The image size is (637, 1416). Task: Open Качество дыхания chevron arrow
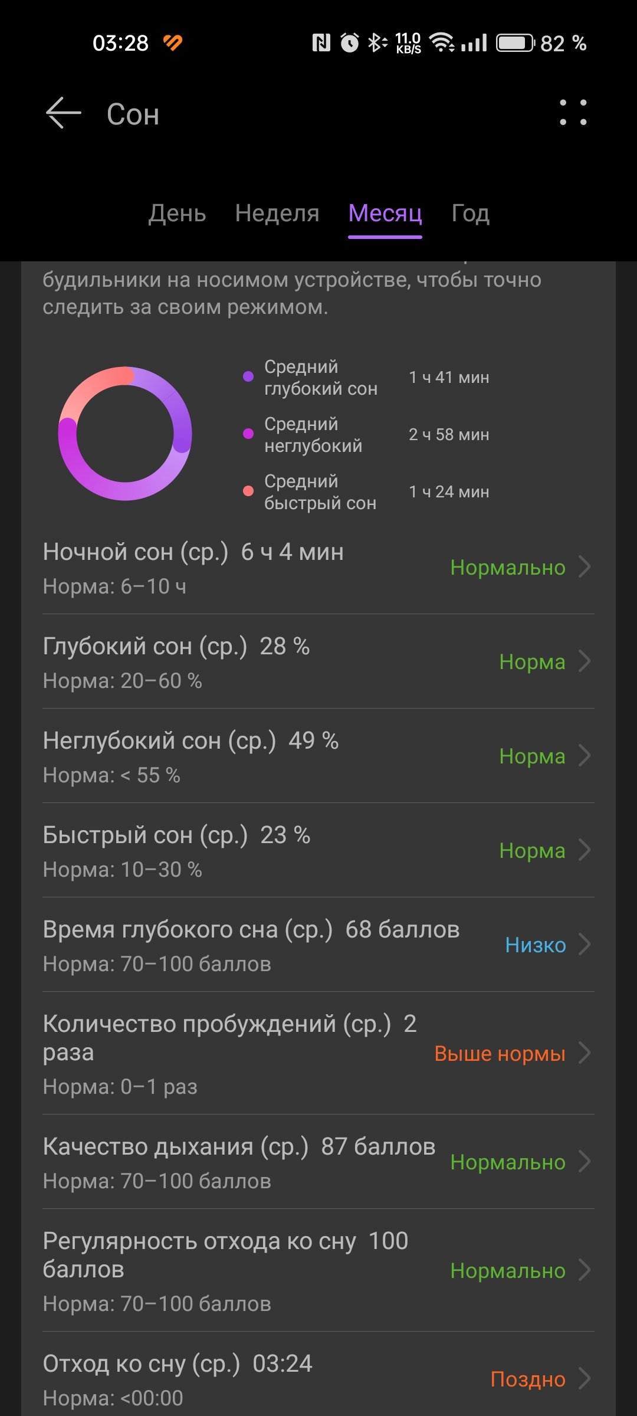tap(585, 1162)
